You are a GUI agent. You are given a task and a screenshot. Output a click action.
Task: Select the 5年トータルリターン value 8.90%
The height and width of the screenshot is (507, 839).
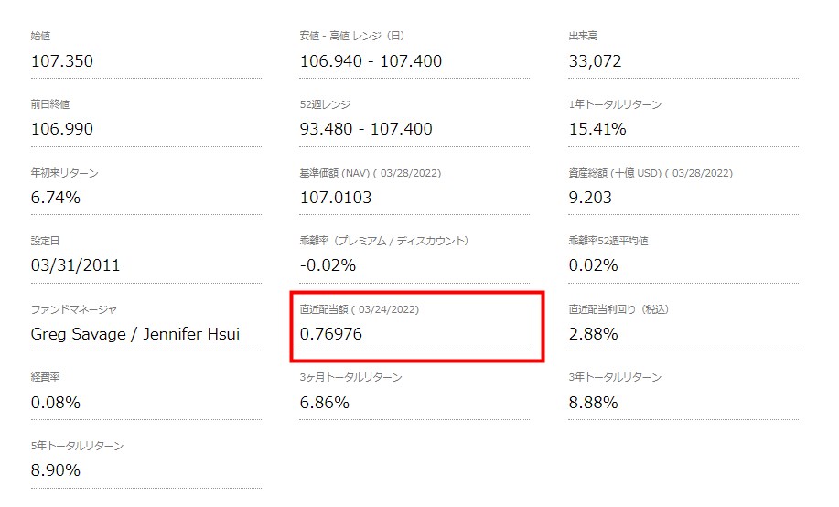tap(56, 470)
